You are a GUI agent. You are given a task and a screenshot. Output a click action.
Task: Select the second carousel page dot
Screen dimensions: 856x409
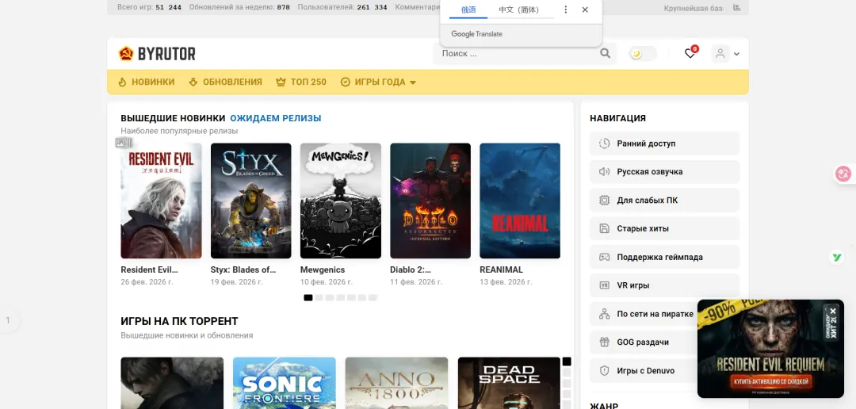319,297
